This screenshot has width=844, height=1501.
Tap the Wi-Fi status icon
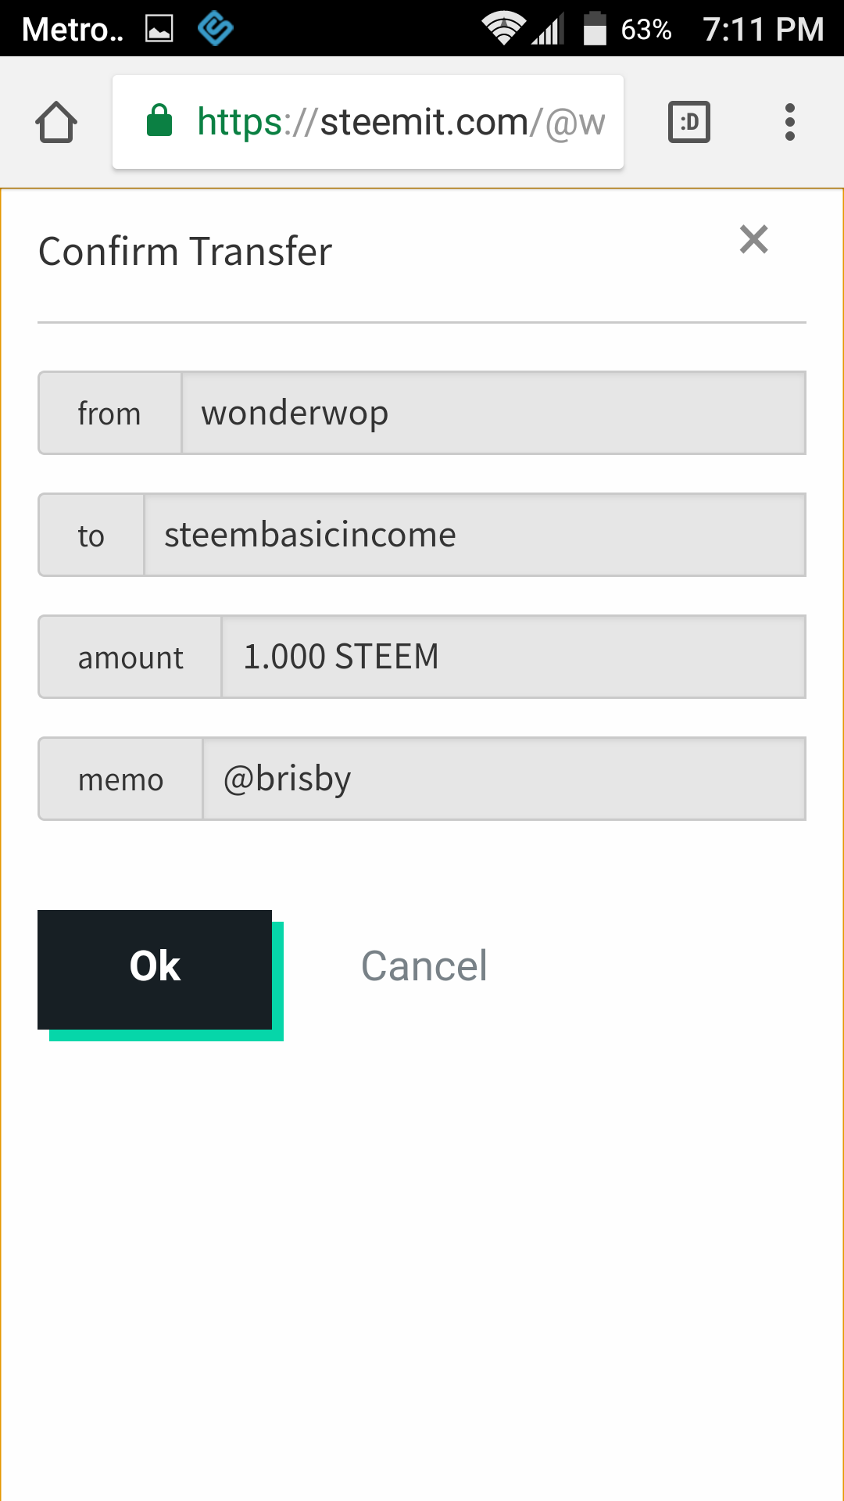[502, 29]
